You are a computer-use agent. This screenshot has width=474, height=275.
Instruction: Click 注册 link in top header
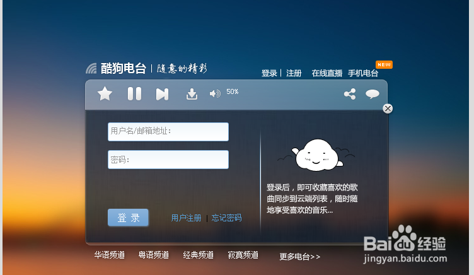click(x=294, y=73)
